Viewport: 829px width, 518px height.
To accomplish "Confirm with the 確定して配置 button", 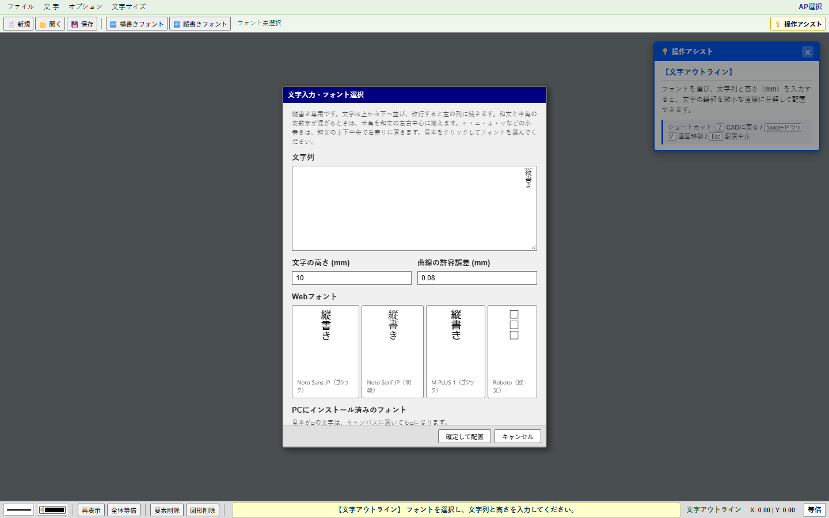I will click(x=465, y=436).
